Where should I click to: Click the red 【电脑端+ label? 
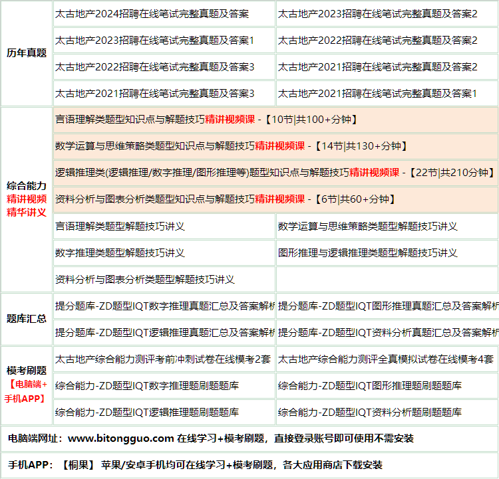27,385
